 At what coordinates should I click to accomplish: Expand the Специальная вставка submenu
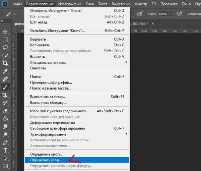[x=126, y=62]
